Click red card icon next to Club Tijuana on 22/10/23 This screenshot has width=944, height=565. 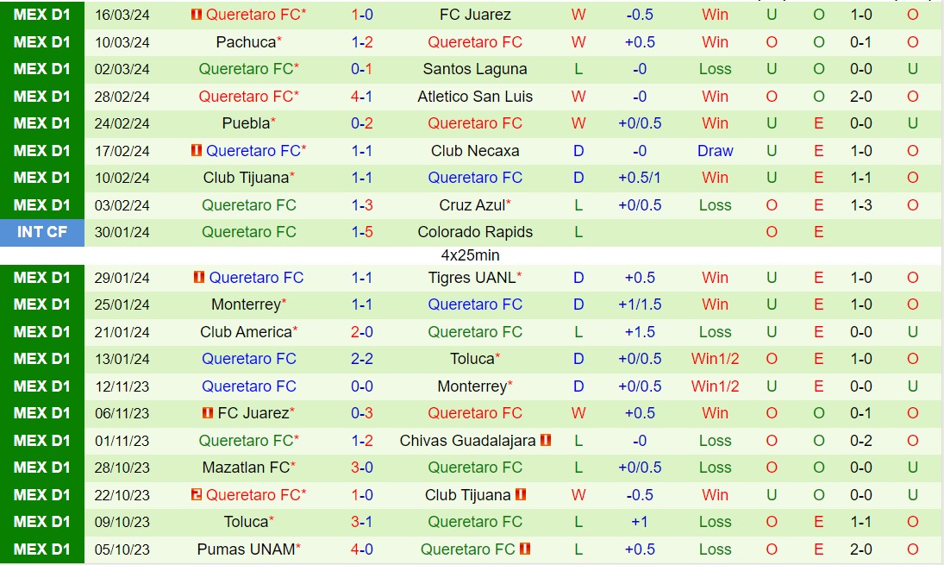pyautogui.click(x=521, y=495)
